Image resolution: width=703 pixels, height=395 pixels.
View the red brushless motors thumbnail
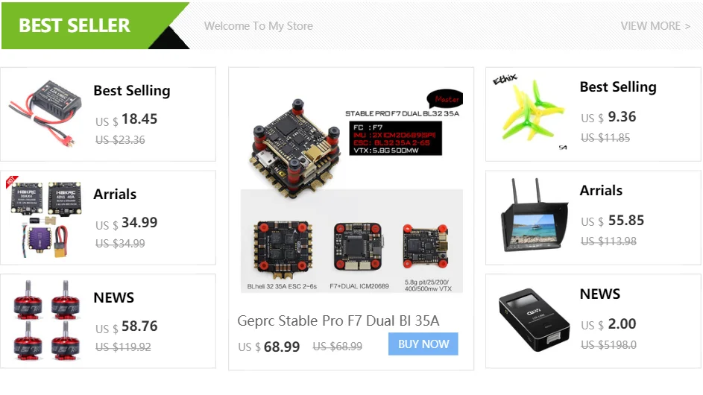pos(47,320)
